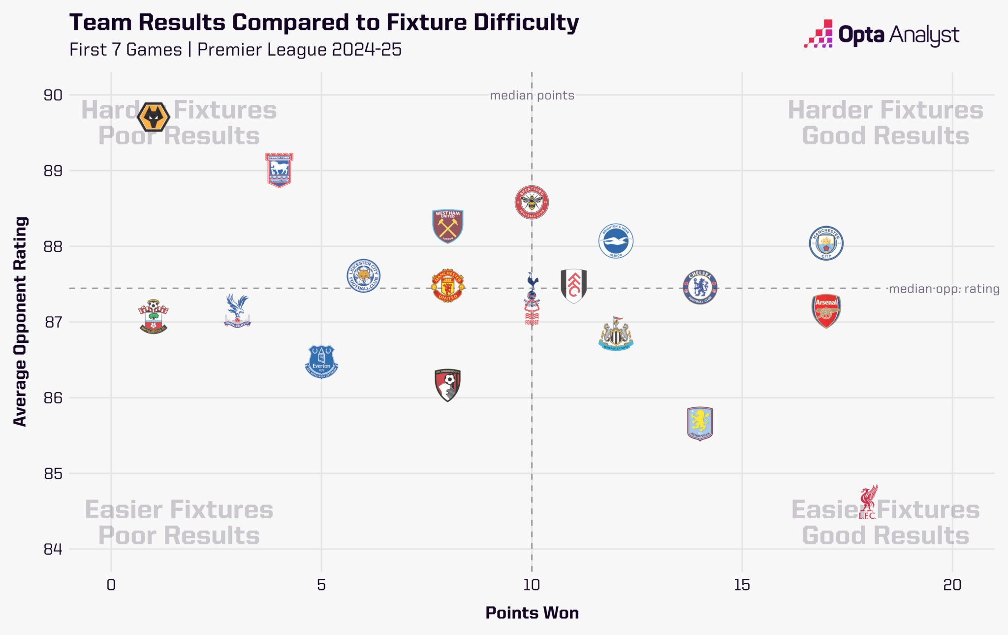1008x635 pixels.
Task: Click the Aston Villa lion badge
Action: [700, 424]
